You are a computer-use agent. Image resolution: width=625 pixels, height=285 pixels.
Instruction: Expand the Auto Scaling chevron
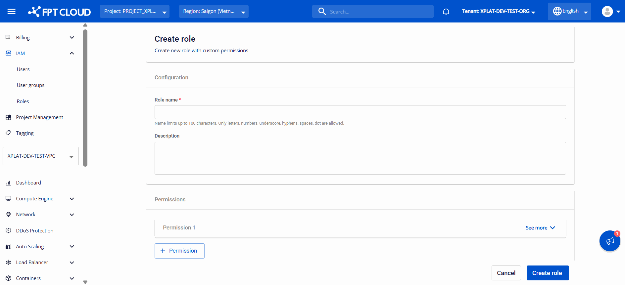(x=72, y=246)
